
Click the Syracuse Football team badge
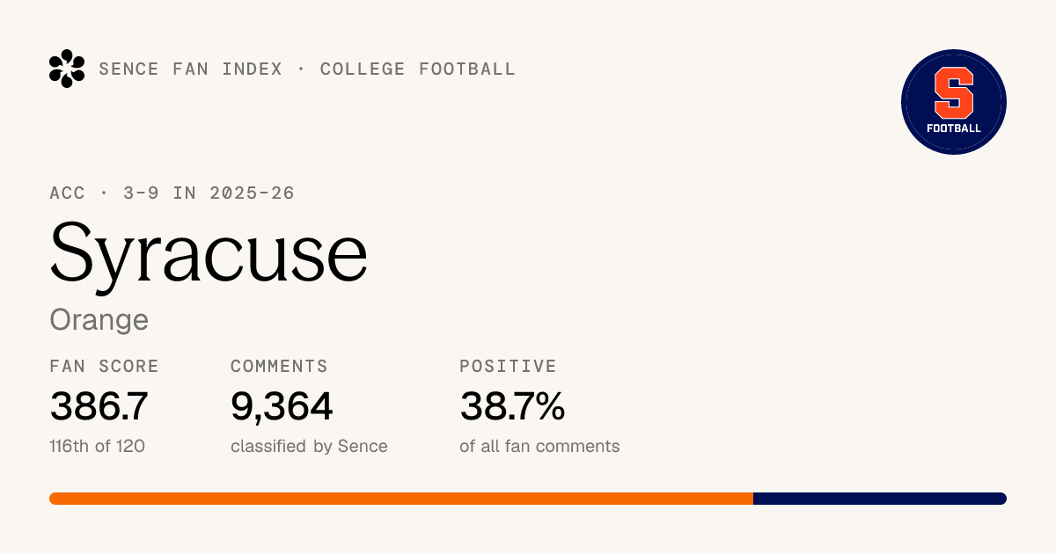(954, 102)
